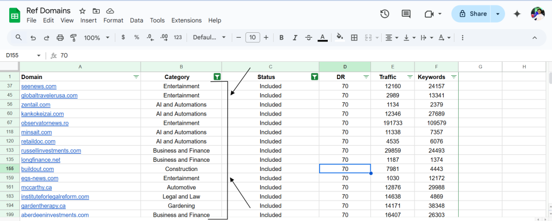Open the Edit menu
The height and width of the screenshot is (221, 552).
(x=48, y=20)
